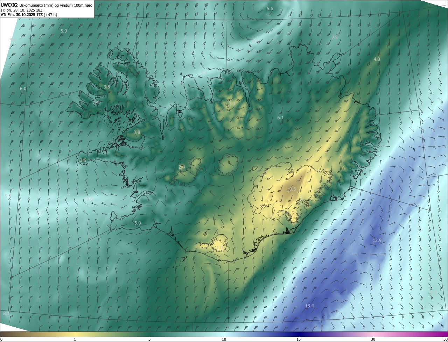The image size is (448, 342).
Task: Click the 7.4 value label in the Westfjords
Action: [x=96, y=103]
